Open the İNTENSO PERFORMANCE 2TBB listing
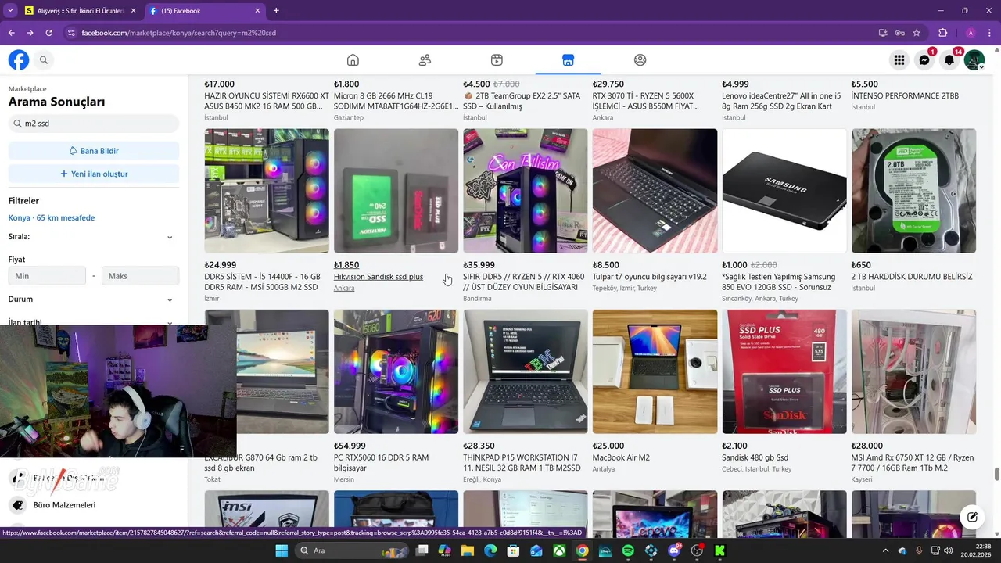This screenshot has height=563, width=1001. [x=905, y=96]
